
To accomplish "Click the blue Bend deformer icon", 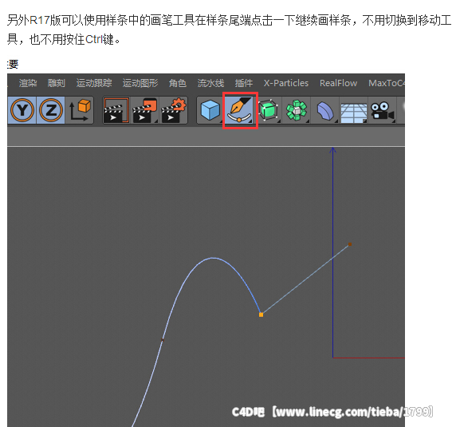I will [x=325, y=110].
